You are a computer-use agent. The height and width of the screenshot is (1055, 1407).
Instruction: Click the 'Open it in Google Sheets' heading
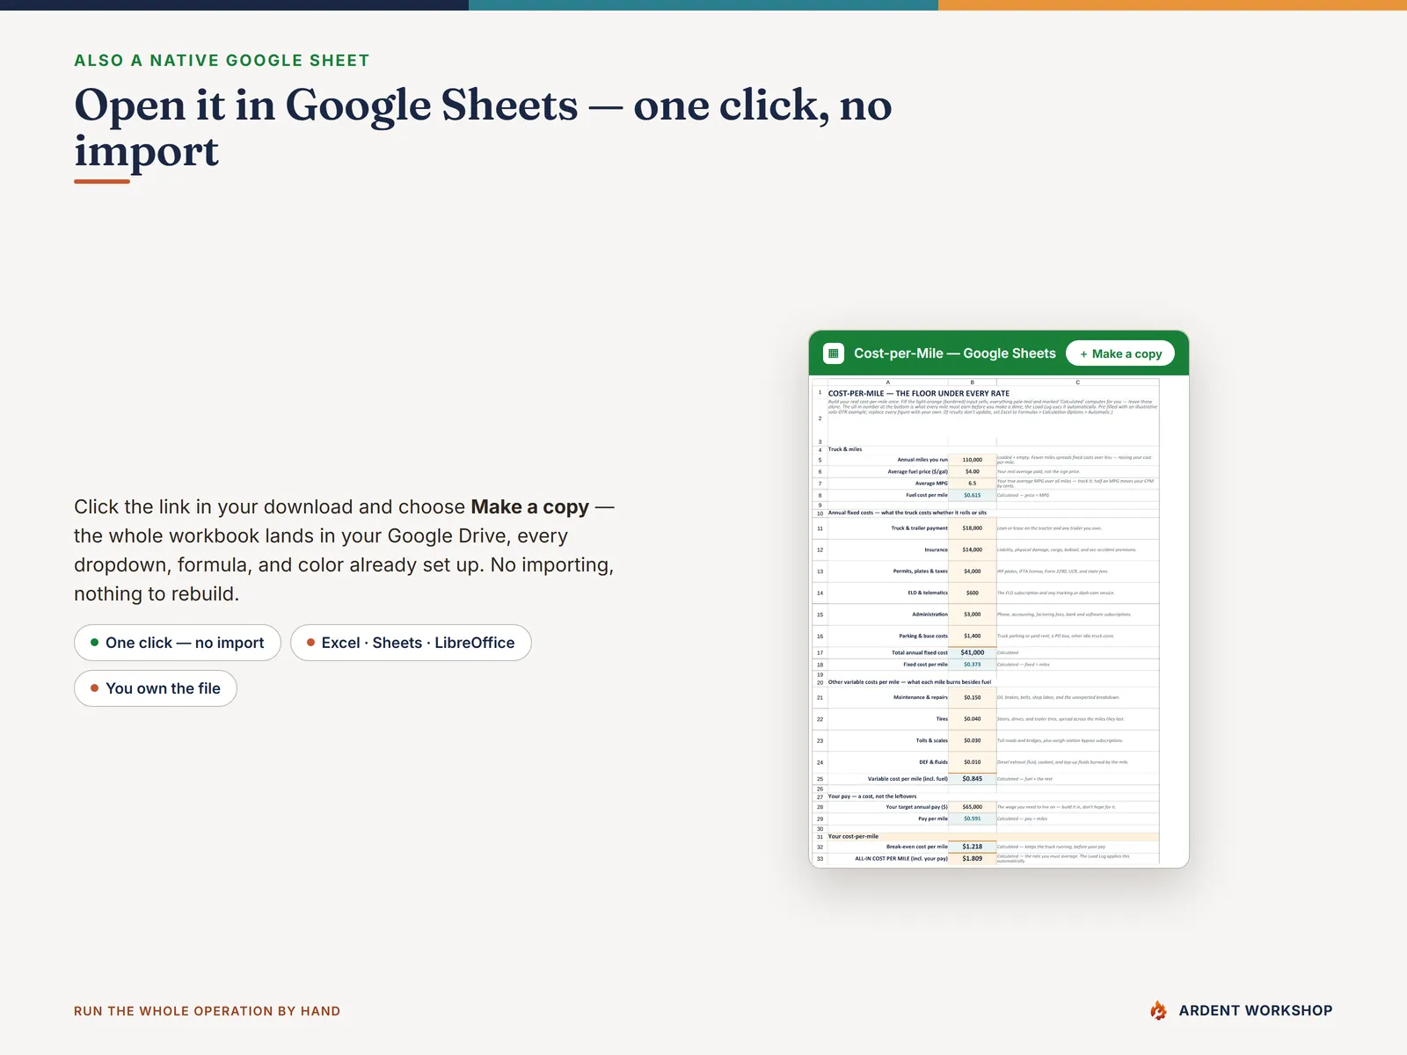pos(483,127)
